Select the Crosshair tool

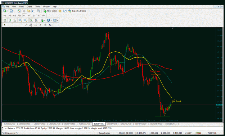10,25
